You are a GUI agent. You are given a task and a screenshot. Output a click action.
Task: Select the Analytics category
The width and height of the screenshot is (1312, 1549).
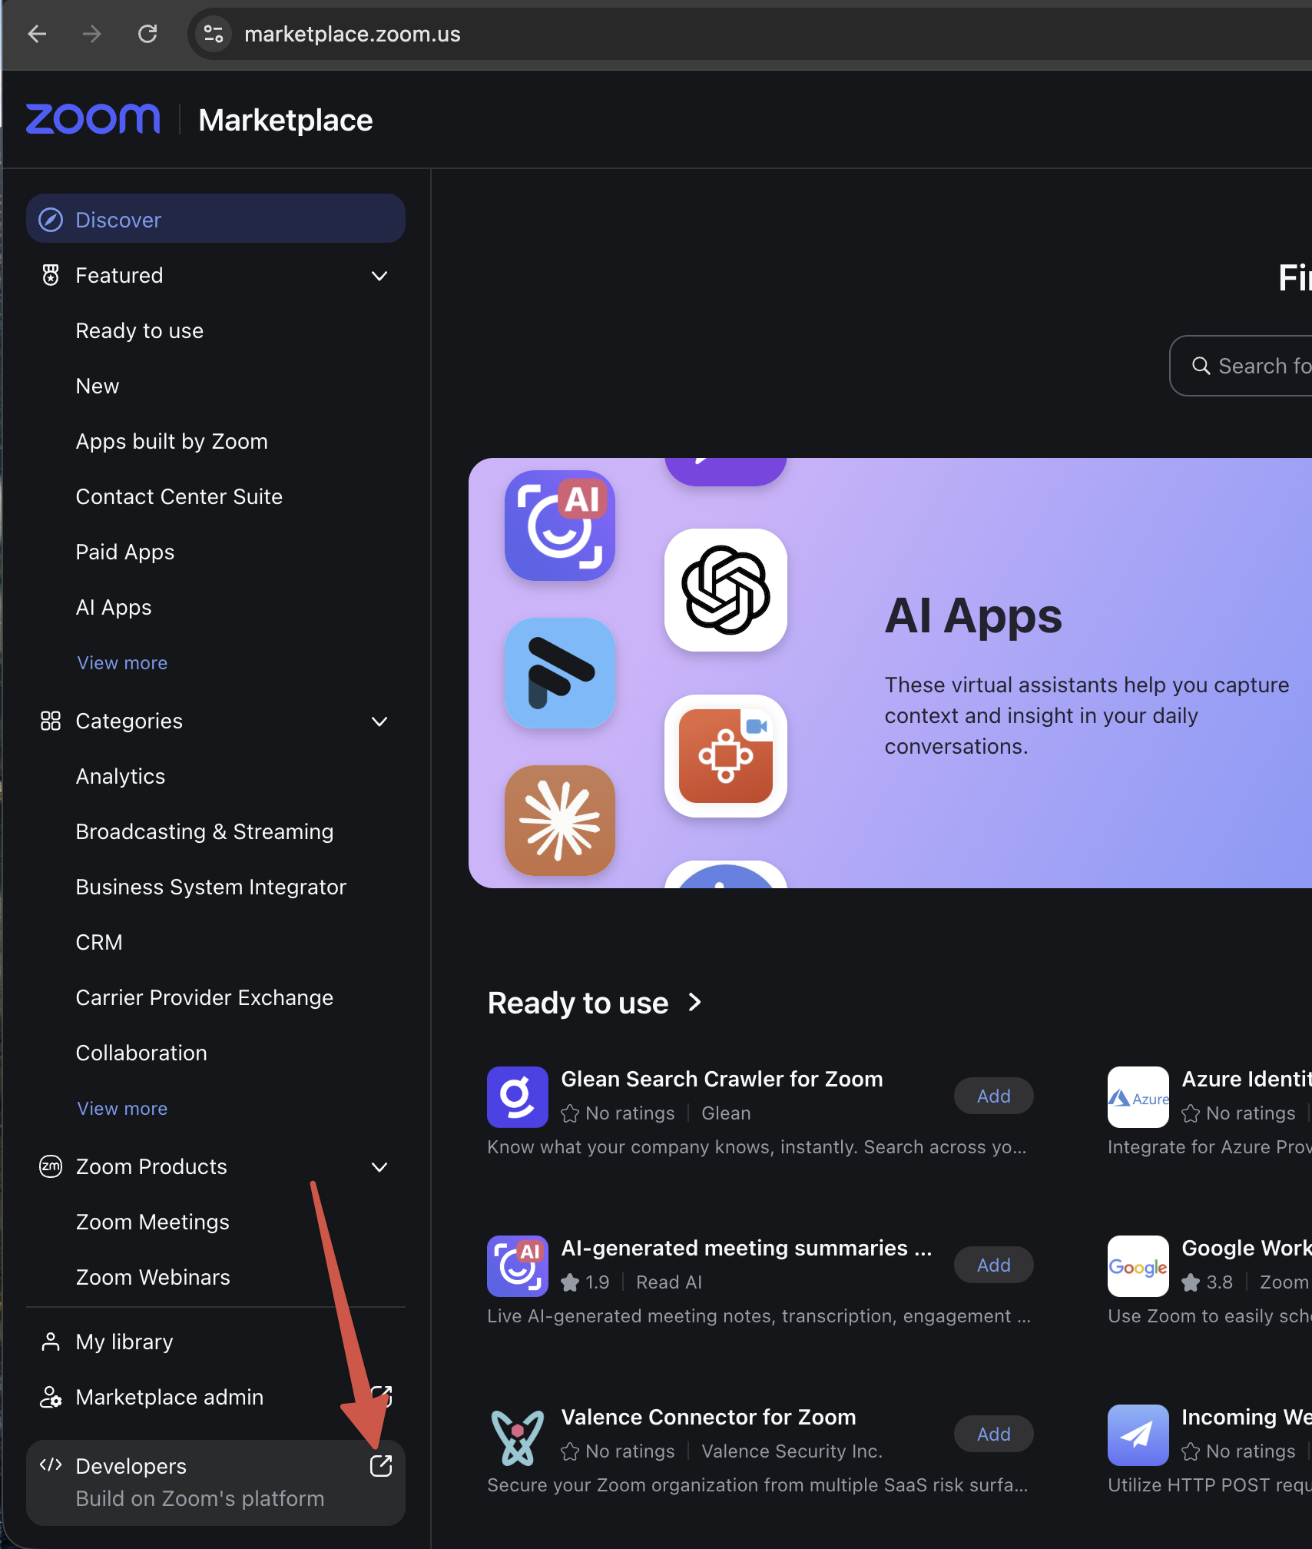click(x=121, y=777)
